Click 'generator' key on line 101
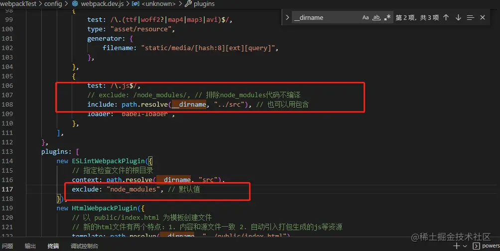Image resolution: width=500 pixels, height=251 pixels. (104, 39)
